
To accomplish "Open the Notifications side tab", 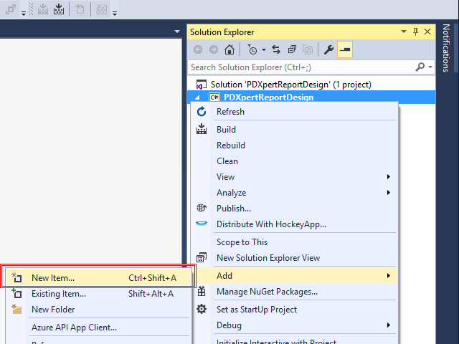I will click(446, 48).
